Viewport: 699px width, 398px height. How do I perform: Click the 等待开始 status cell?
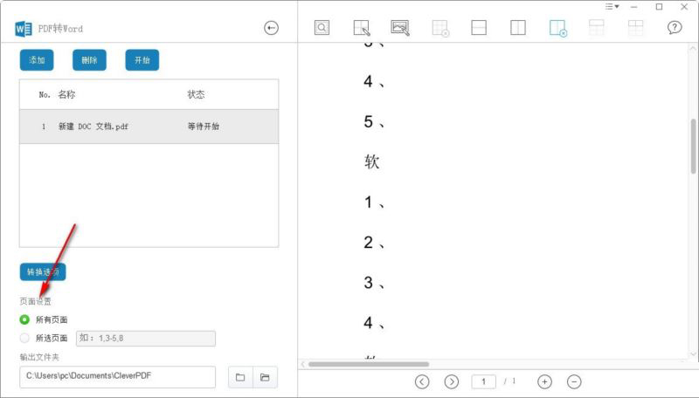(204, 127)
